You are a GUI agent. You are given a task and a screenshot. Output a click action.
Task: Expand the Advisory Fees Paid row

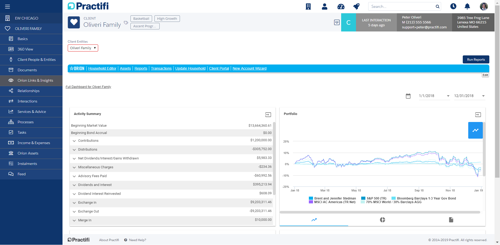74,176
